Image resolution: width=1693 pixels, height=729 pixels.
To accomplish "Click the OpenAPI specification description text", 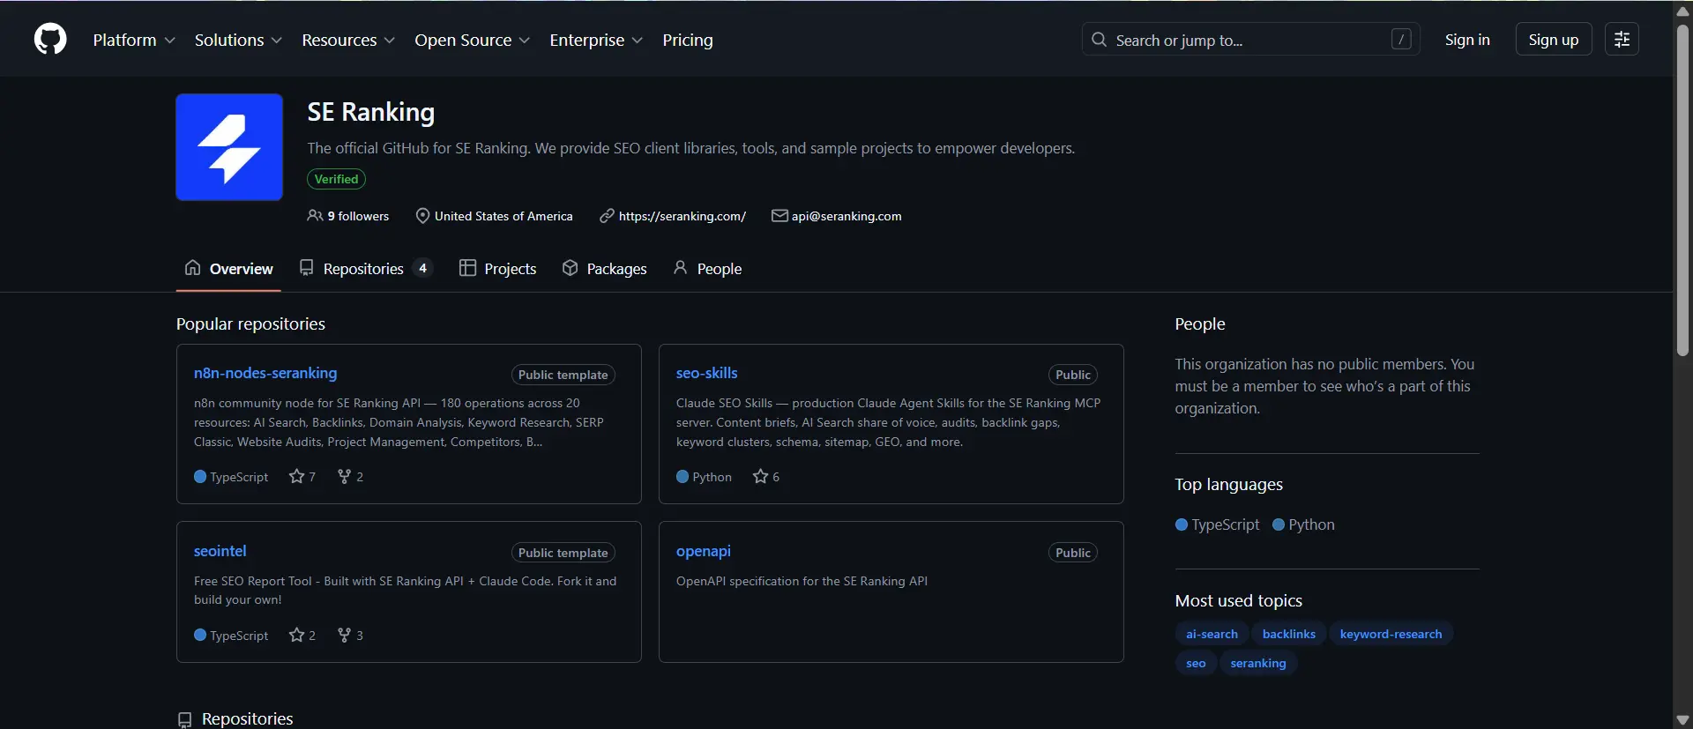I will tap(802, 581).
